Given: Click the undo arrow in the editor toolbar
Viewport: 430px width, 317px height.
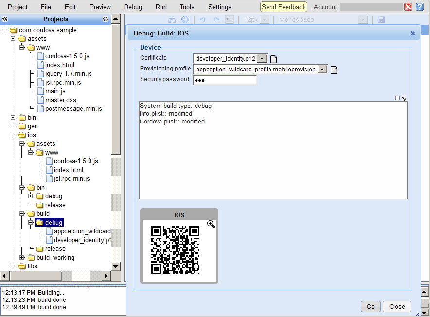Looking at the screenshot, I should pyautogui.click(x=203, y=20).
